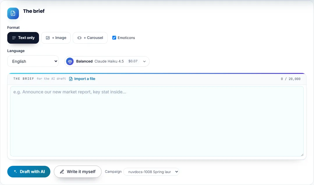
Task: Click the textarea resize handle
Action: [302, 154]
